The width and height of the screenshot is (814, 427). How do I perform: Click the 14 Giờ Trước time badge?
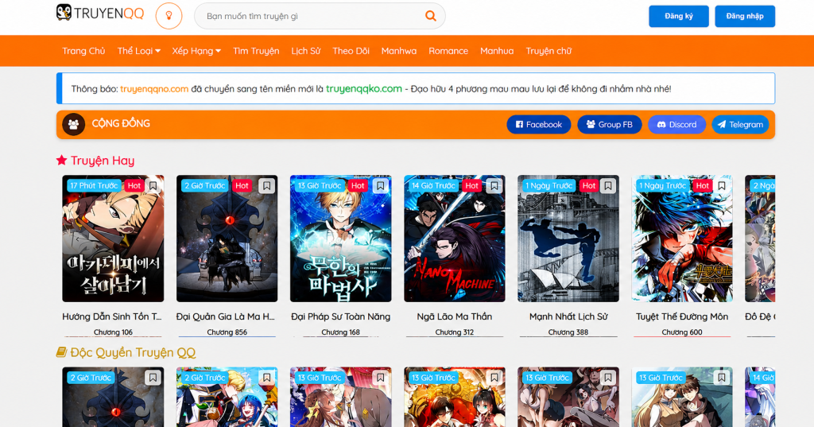click(433, 186)
